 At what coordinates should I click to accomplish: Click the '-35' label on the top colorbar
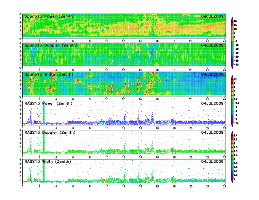coord(236,61)
